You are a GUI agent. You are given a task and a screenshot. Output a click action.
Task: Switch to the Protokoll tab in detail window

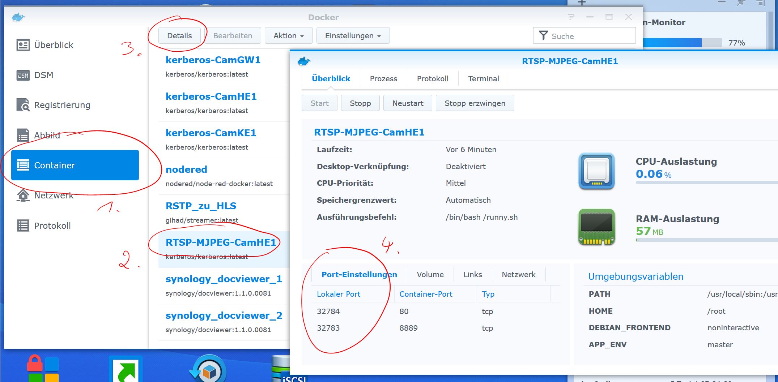[x=433, y=78]
